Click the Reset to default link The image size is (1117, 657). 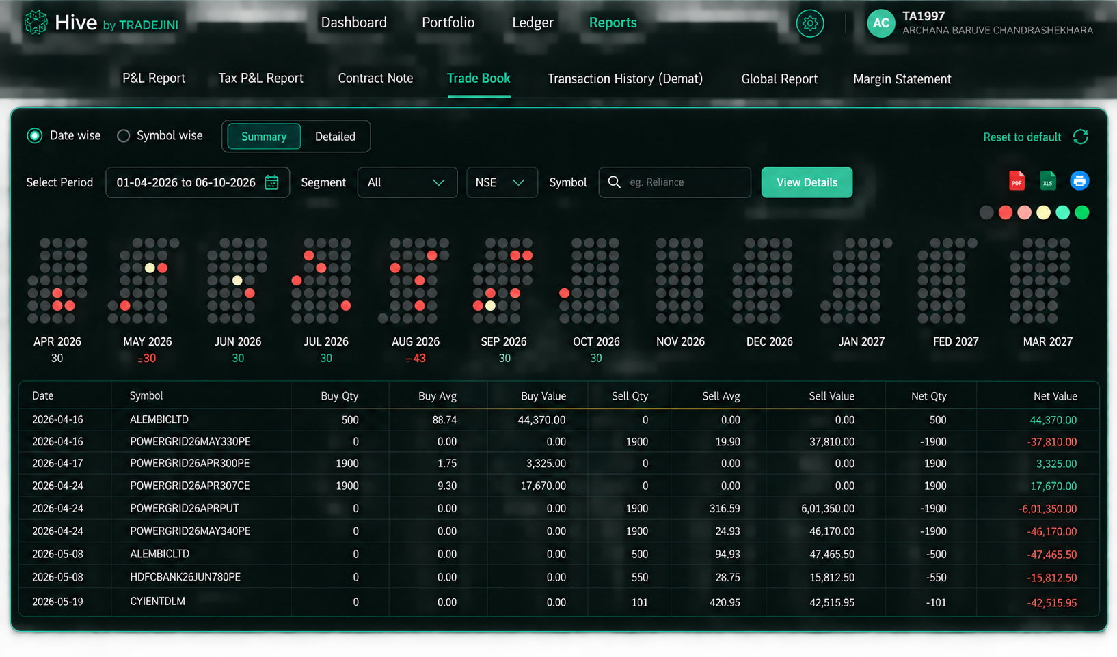pyautogui.click(x=1022, y=137)
